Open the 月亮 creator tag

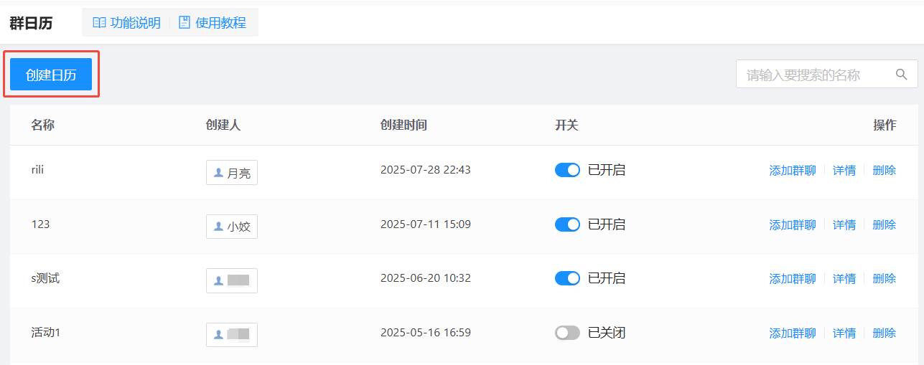pos(232,173)
